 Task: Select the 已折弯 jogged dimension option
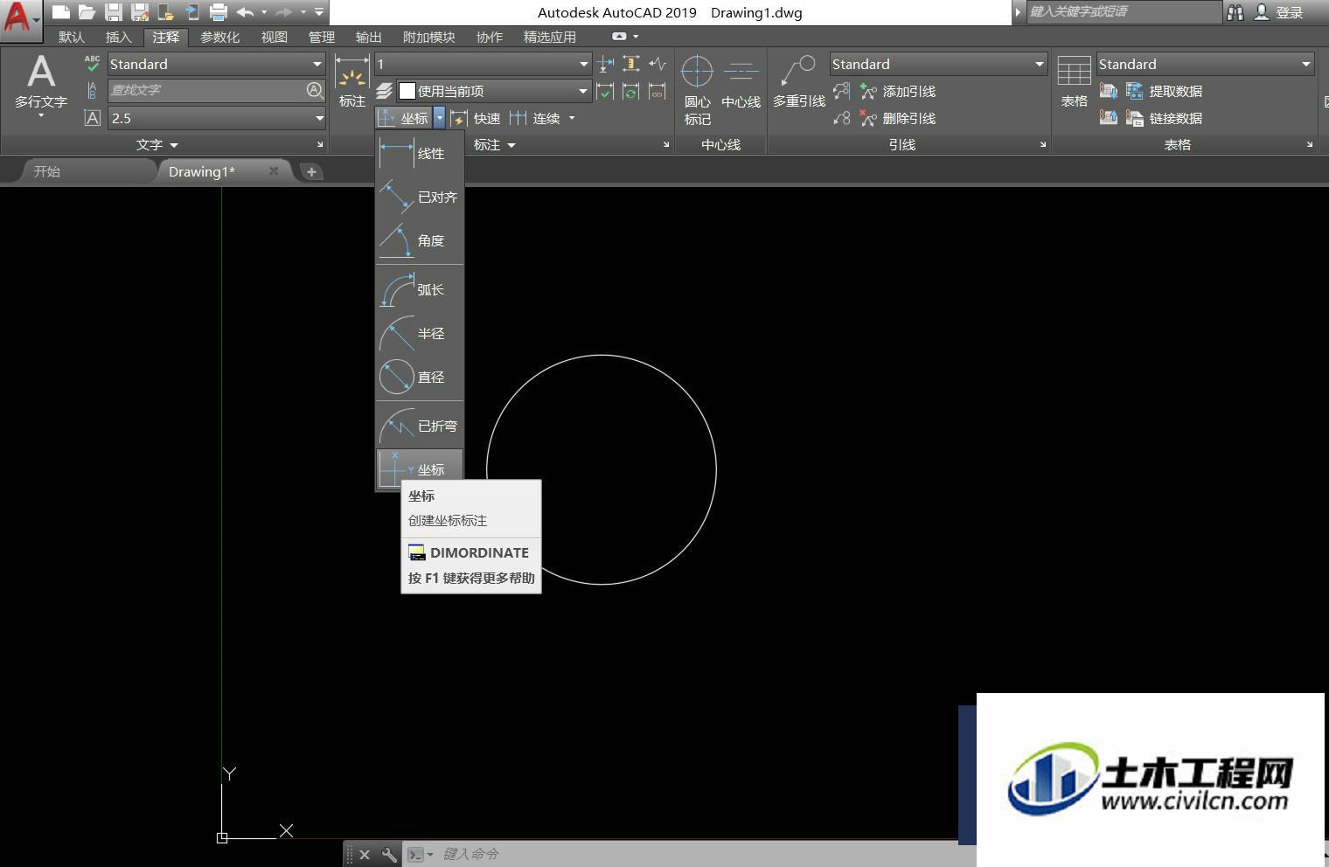pyautogui.click(x=420, y=427)
